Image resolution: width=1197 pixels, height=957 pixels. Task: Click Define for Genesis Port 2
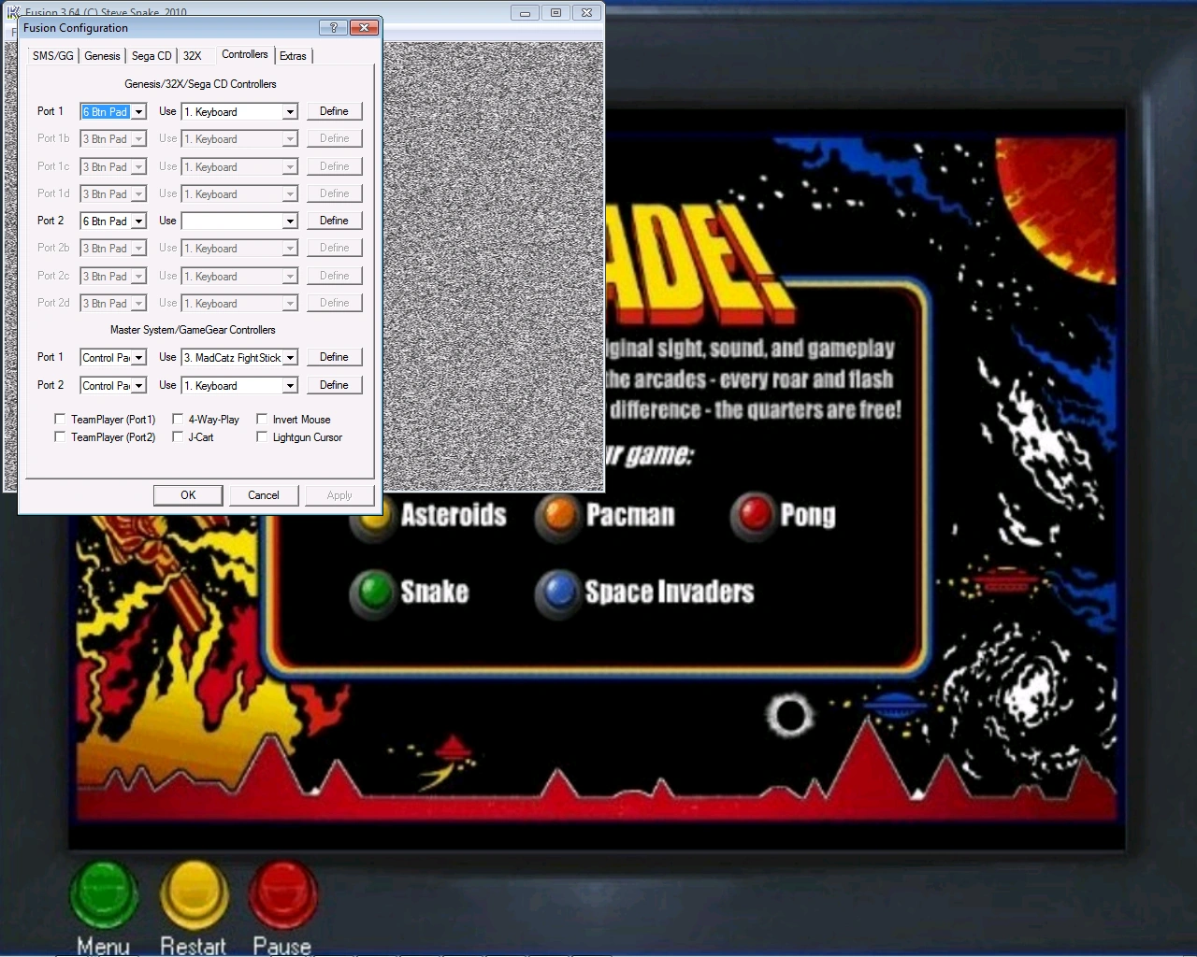[x=334, y=221]
